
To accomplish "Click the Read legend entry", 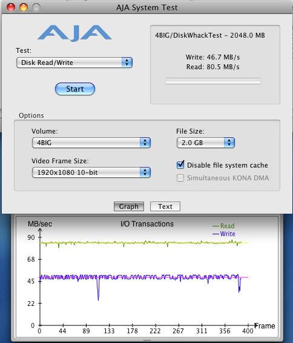I will (x=223, y=226).
